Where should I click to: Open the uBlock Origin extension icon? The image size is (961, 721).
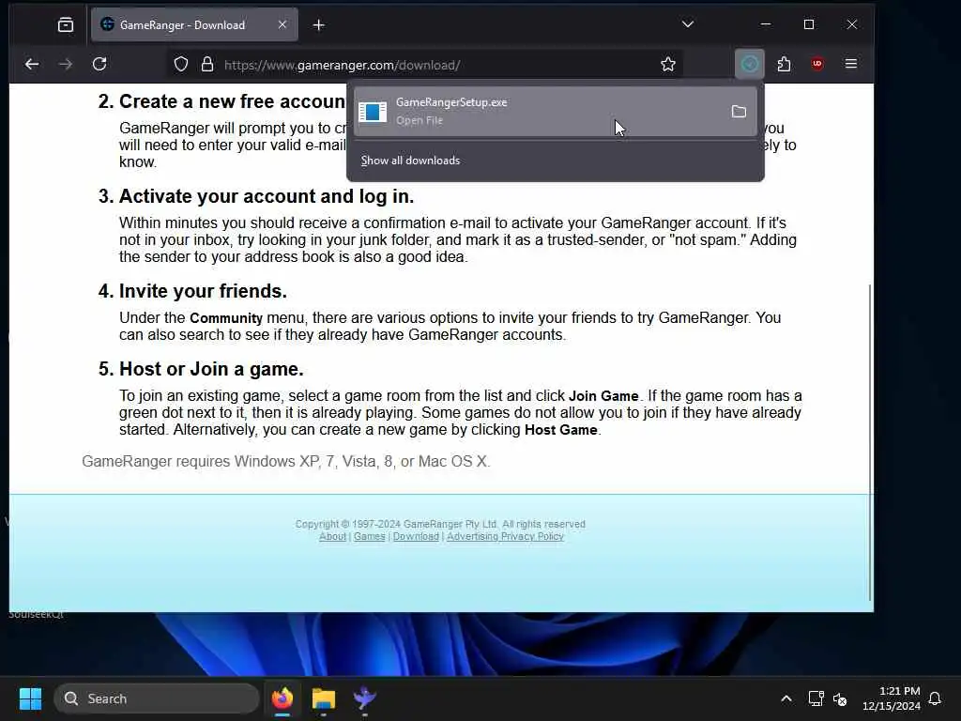[817, 64]
